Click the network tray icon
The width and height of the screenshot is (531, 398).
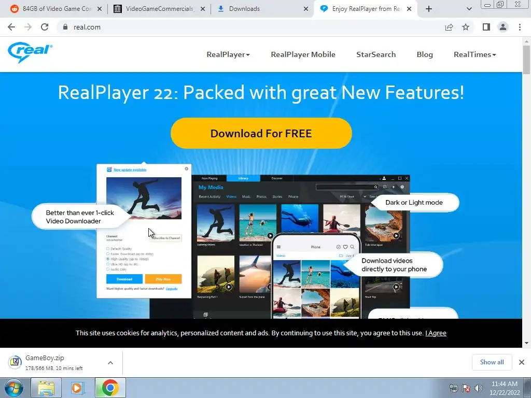tap(453, 388)
